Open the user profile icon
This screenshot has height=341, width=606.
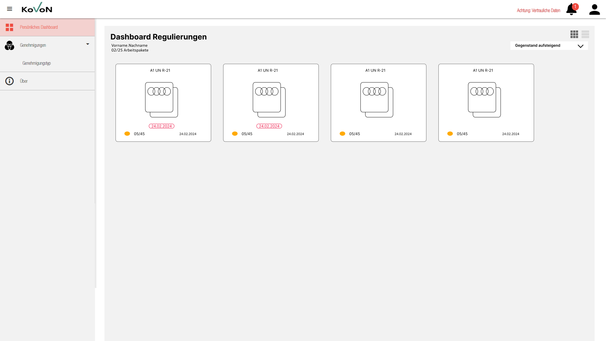[594, 9]
